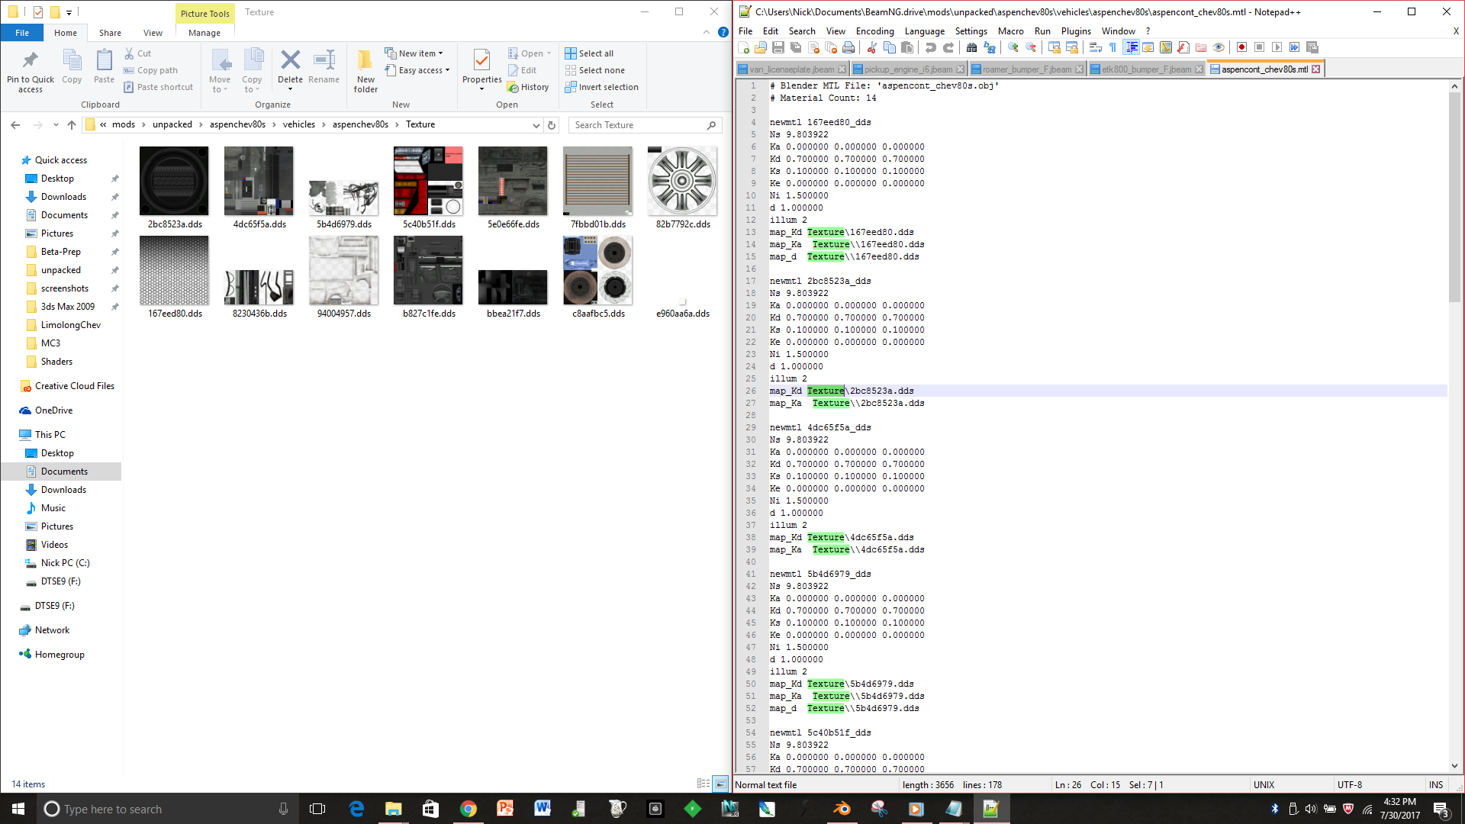Toggle the Word Wrap toolbar button
This screenshot has height=824, width=1465.
click(1096, 47)
